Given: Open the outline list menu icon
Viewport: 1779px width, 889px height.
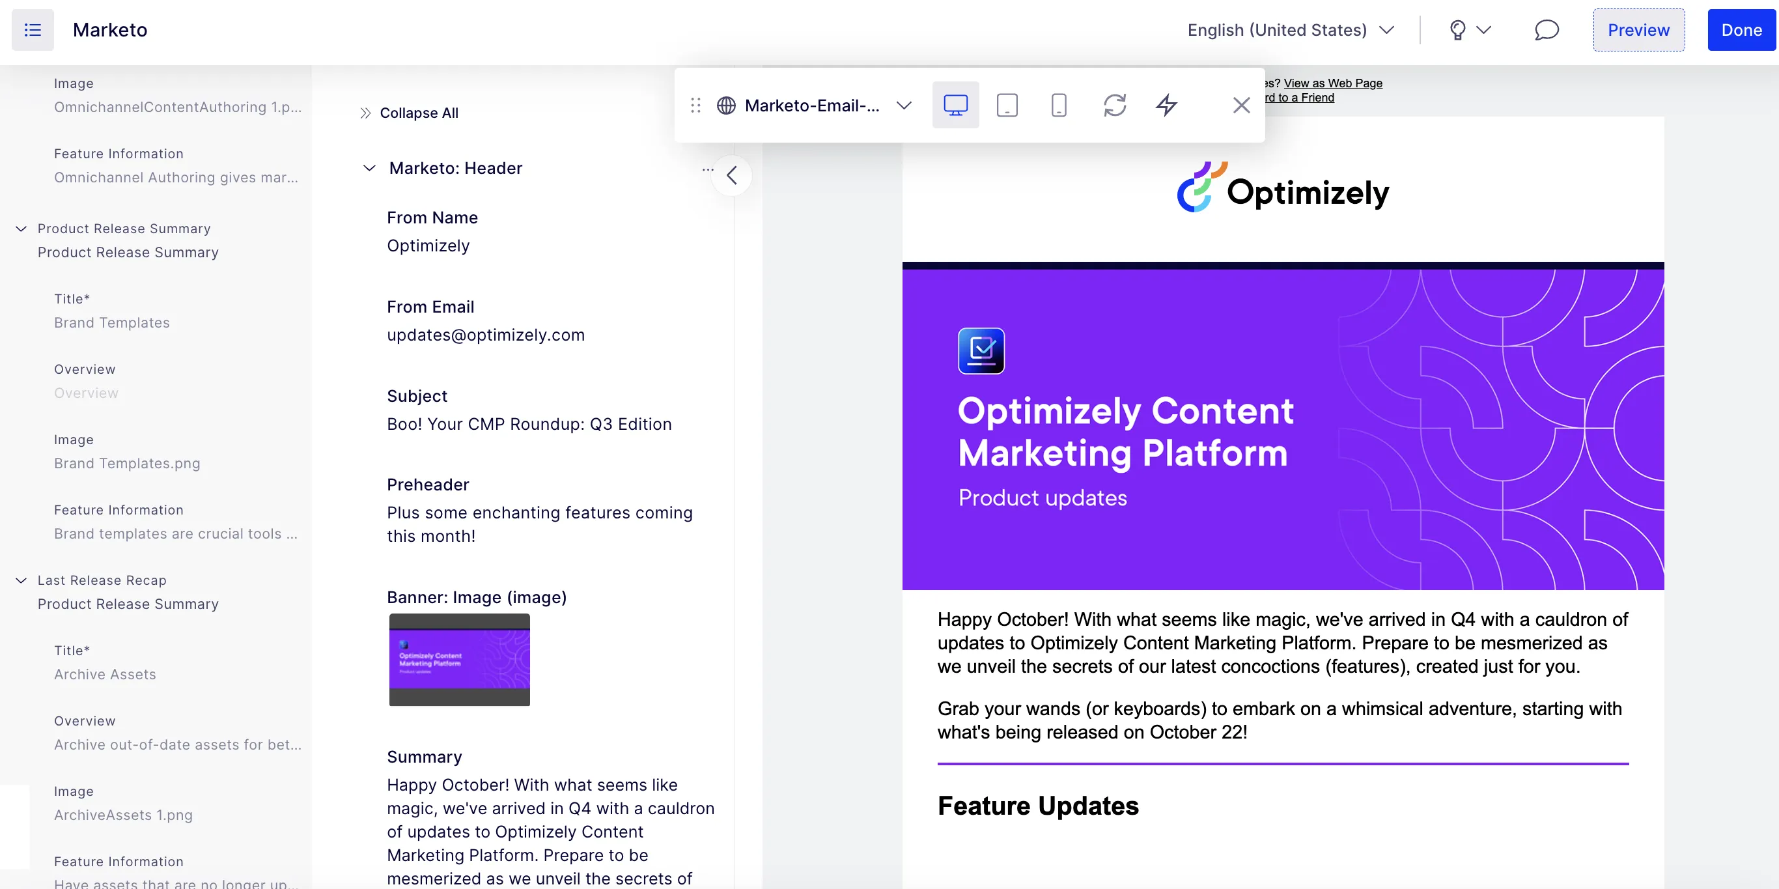Looking at the screenshot, I should (33, 30).
